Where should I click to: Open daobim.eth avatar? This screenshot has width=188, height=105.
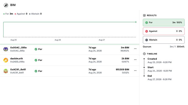[6, 60]
